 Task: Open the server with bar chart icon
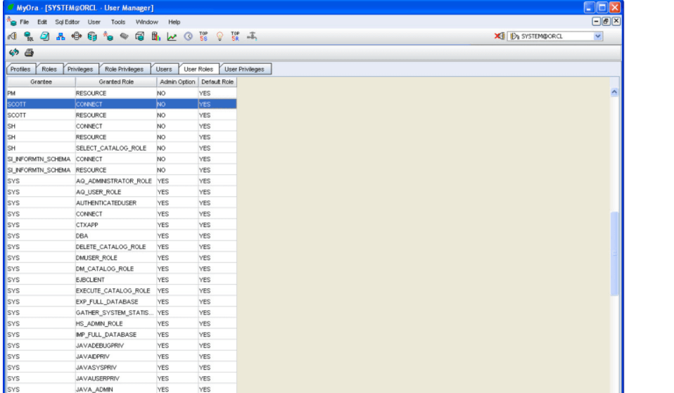[155, 37]
